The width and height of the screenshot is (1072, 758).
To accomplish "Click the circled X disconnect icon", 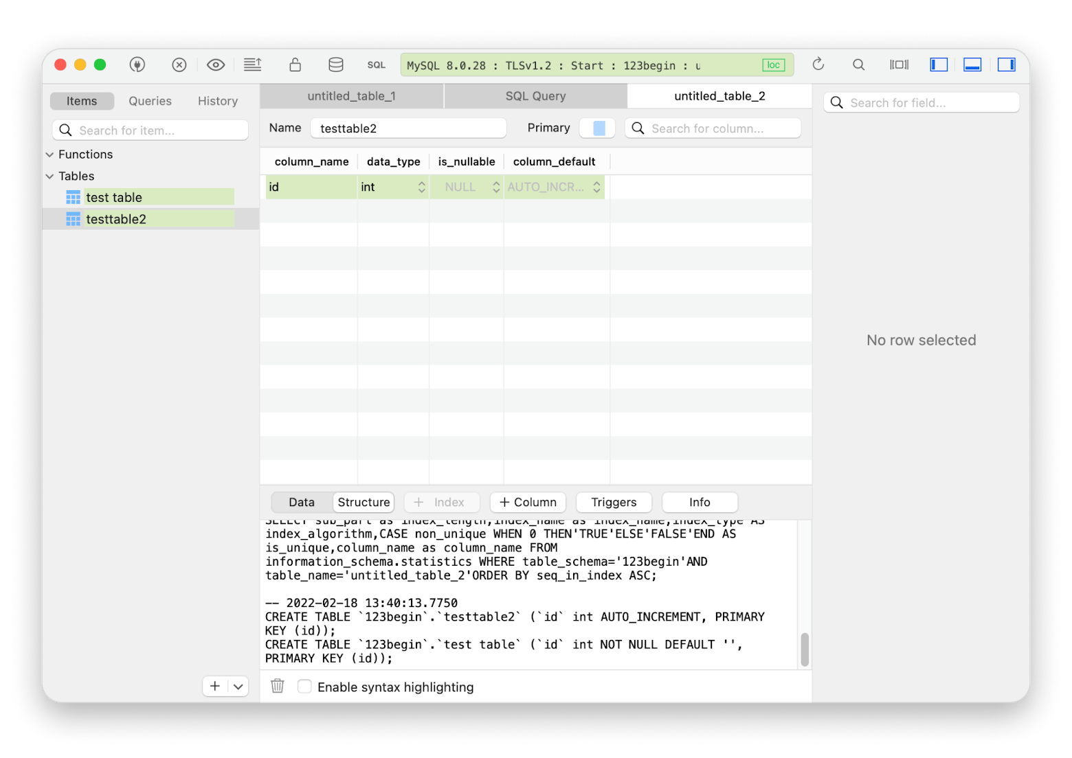I will point(179,65).
